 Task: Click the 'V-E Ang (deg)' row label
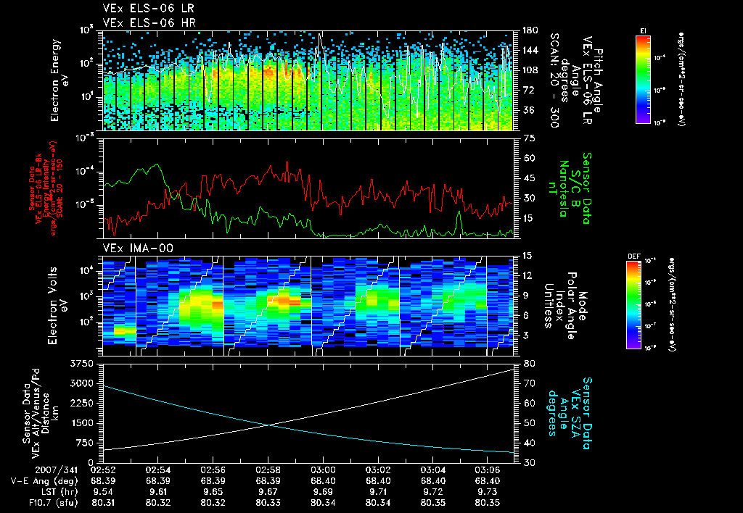(44, 481)
